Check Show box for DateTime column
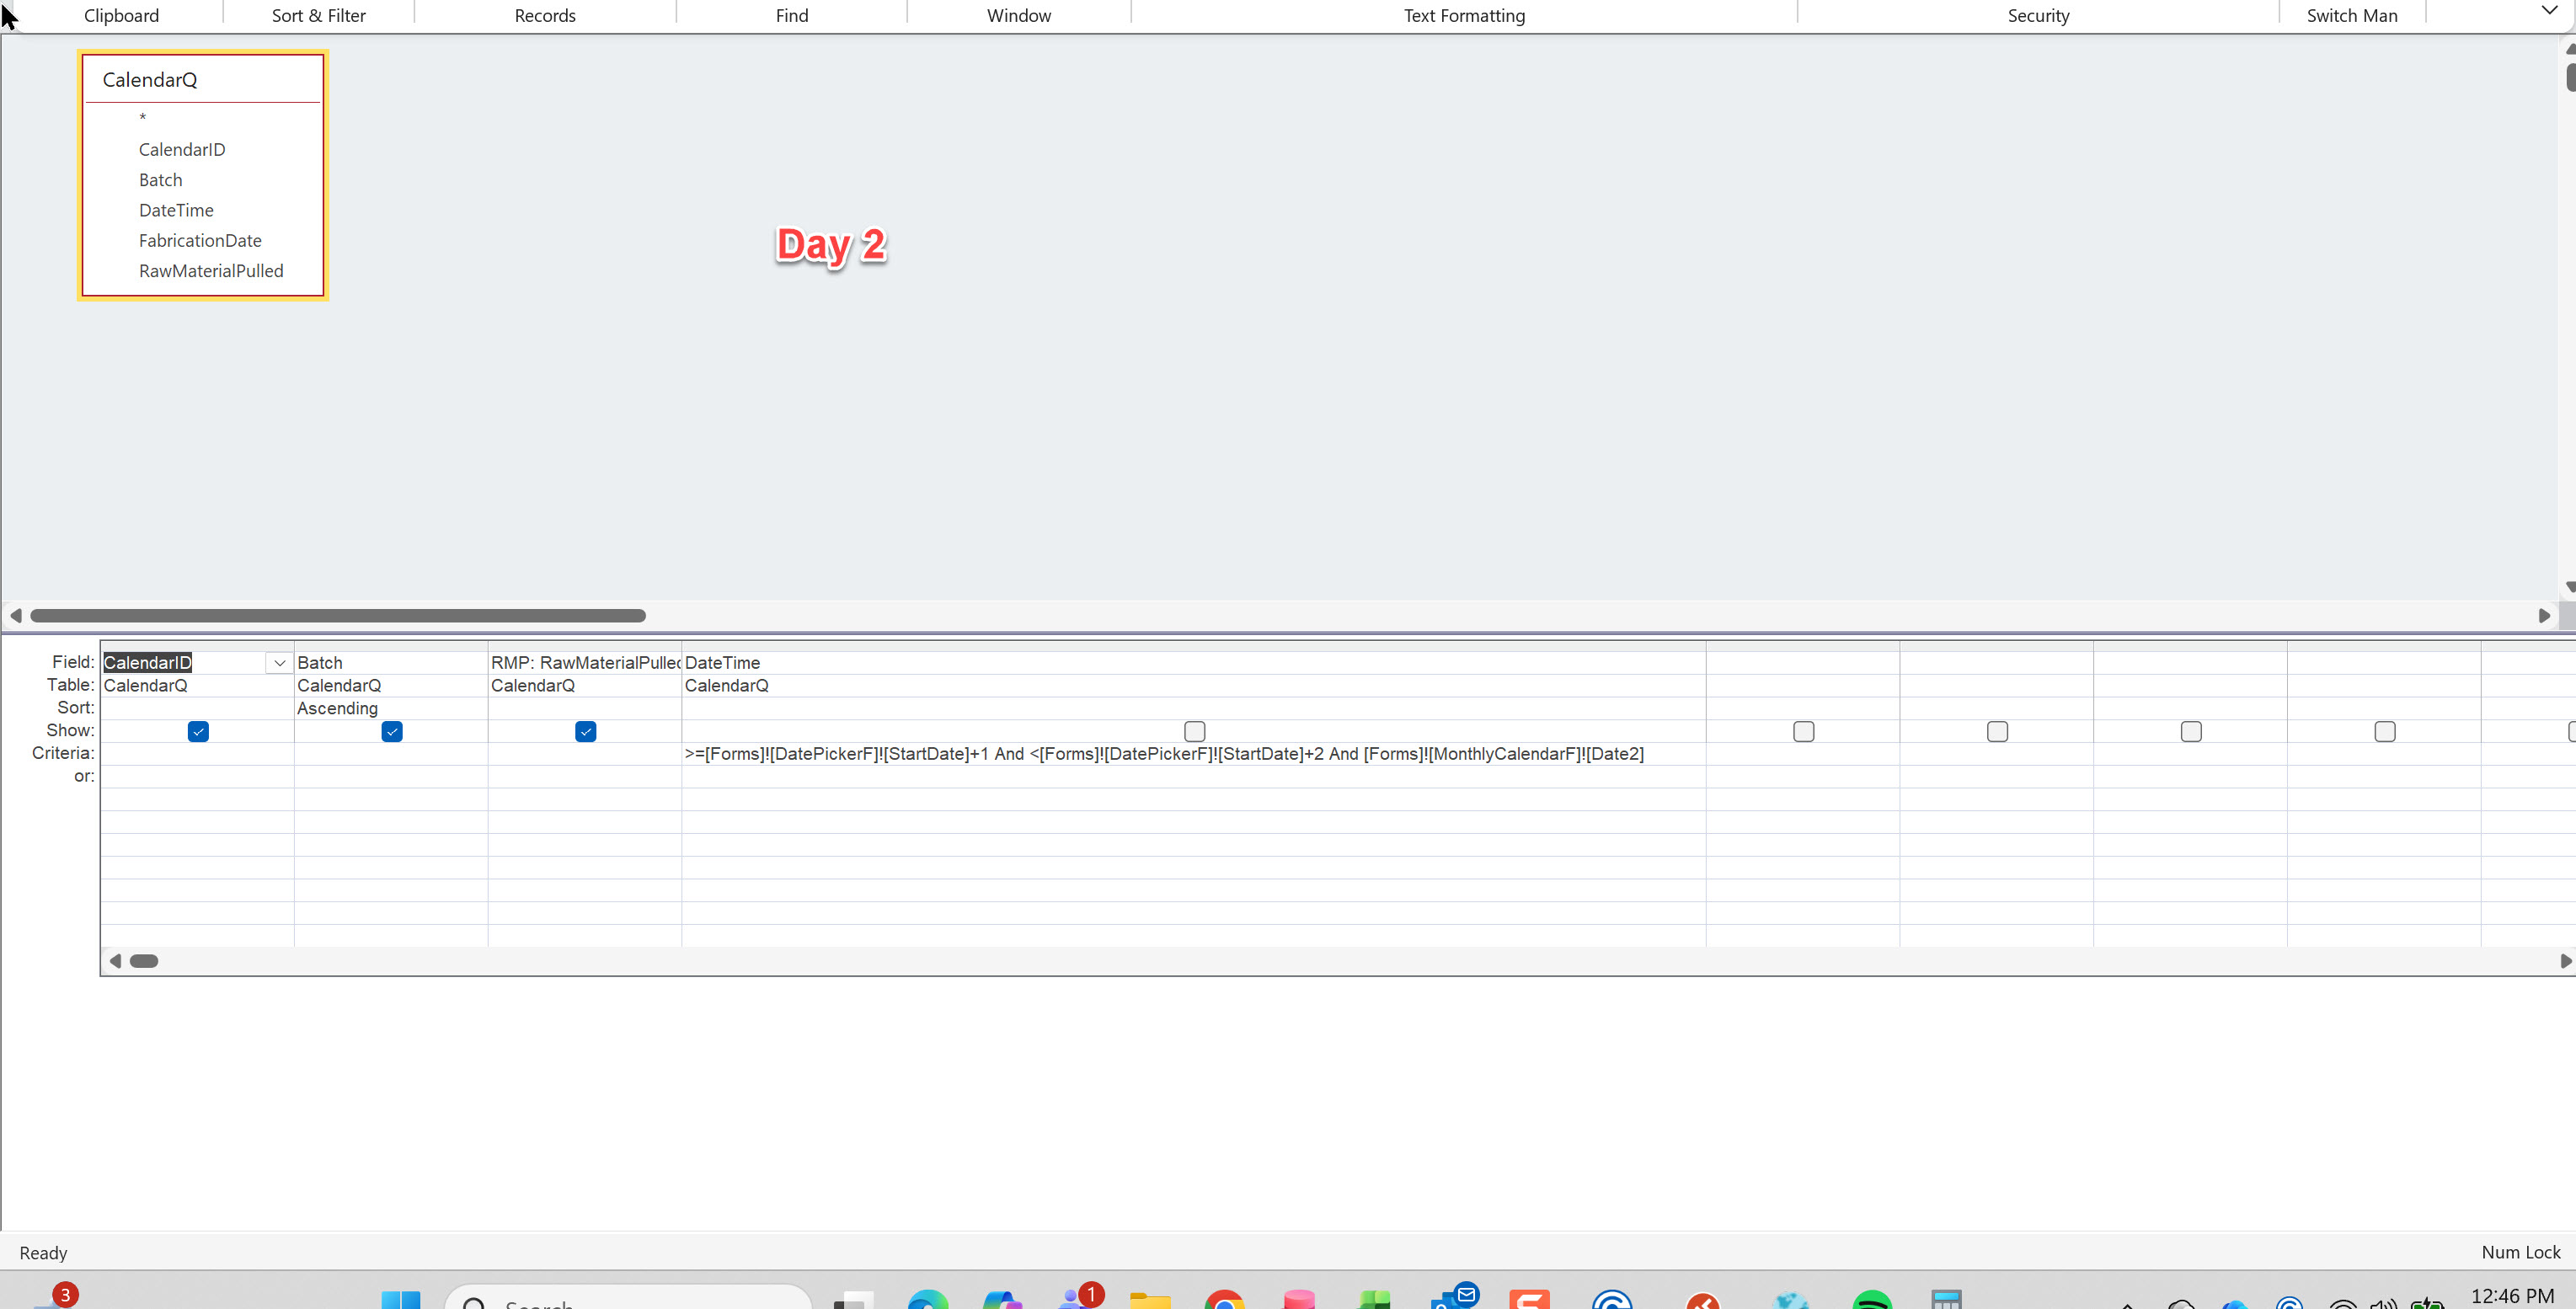Screen dimensions: 2576x1309 coord(1194,732)
